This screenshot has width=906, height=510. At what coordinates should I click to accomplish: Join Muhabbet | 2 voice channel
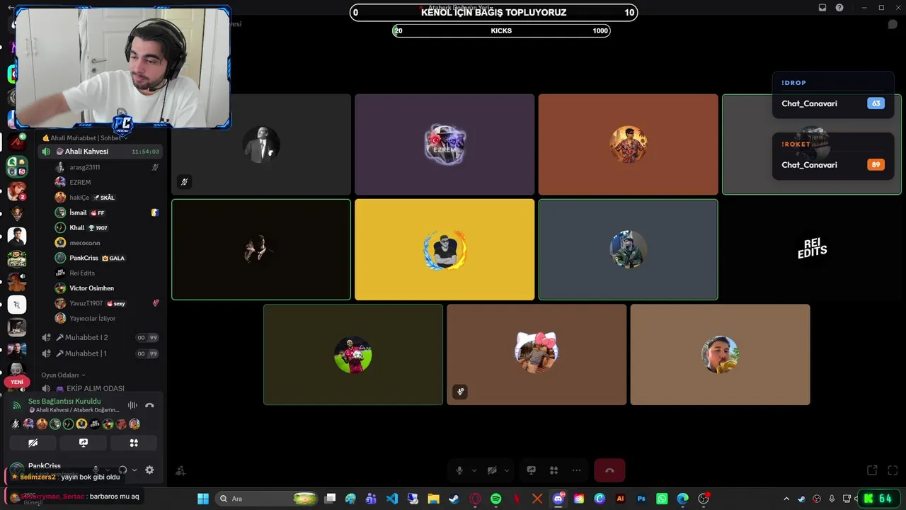[x=101, y=337]
